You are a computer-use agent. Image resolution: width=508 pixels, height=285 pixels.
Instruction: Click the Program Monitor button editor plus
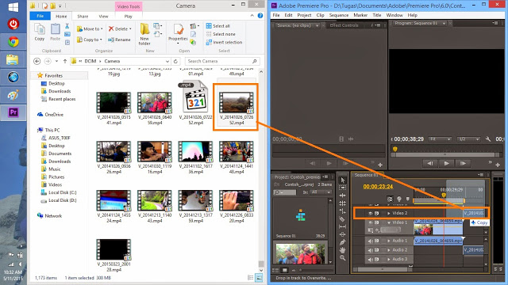point(498,165)
